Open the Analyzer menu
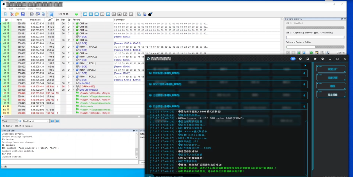Viewport: 353px width, 177px height. click(21, 9)
